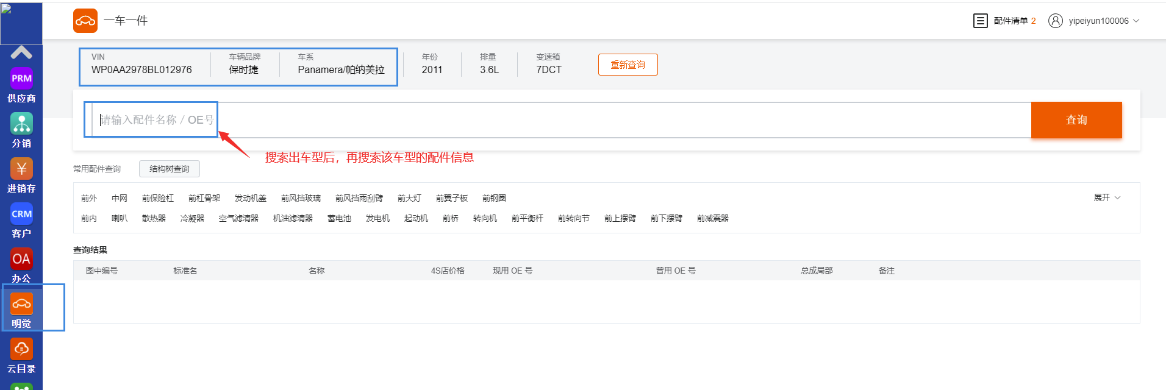Image resolution: width=1166 pixels, height=390 pixels.
Task: Open the 配件清单 parts list icon
Action: click(x=980, y=21)
